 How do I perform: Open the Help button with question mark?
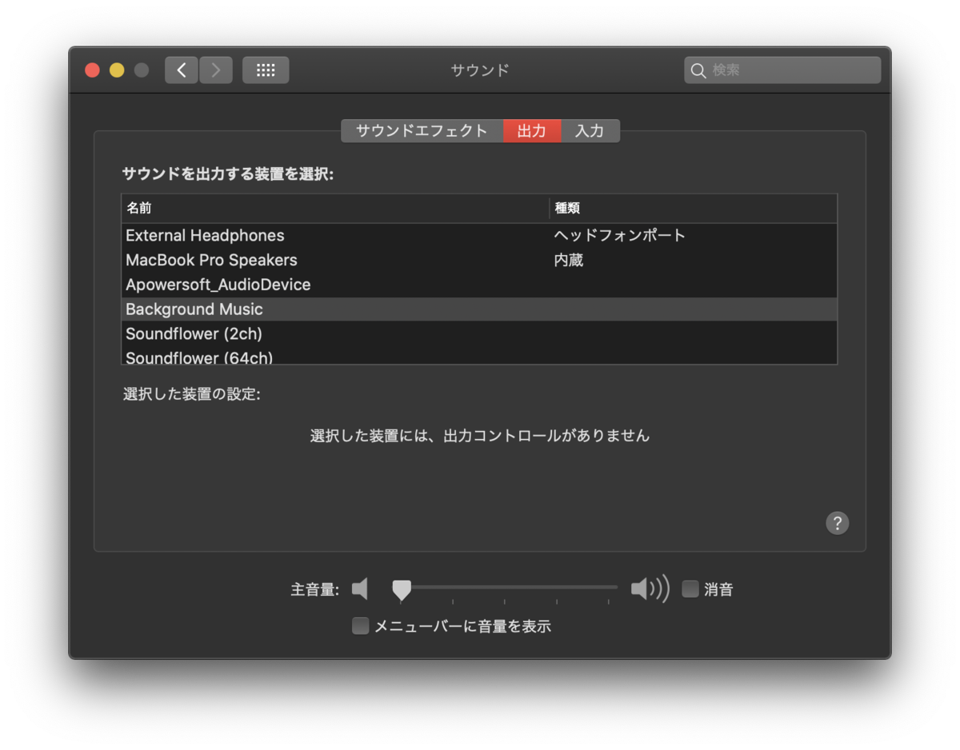(x=837, y=523)
